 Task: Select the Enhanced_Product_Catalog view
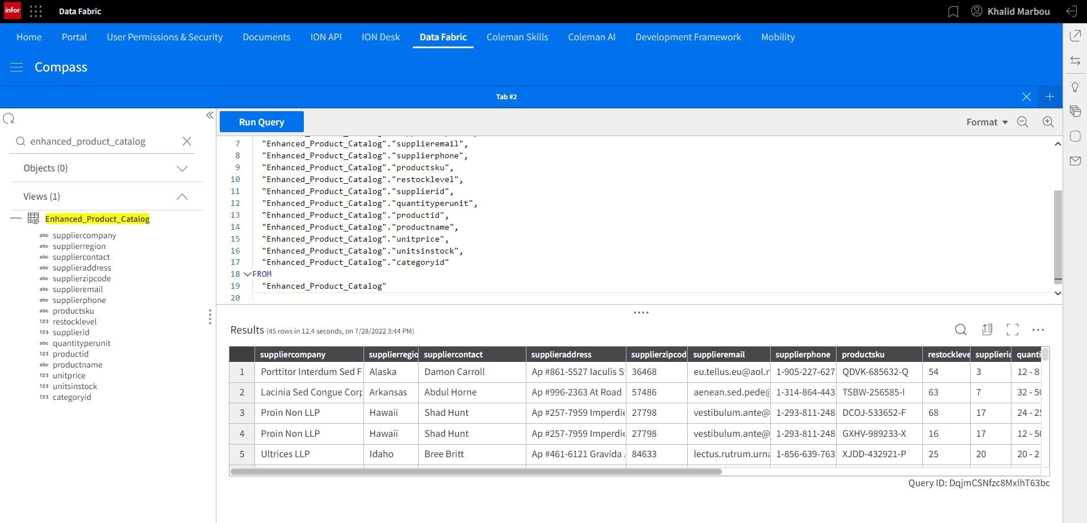coord(97,218)
